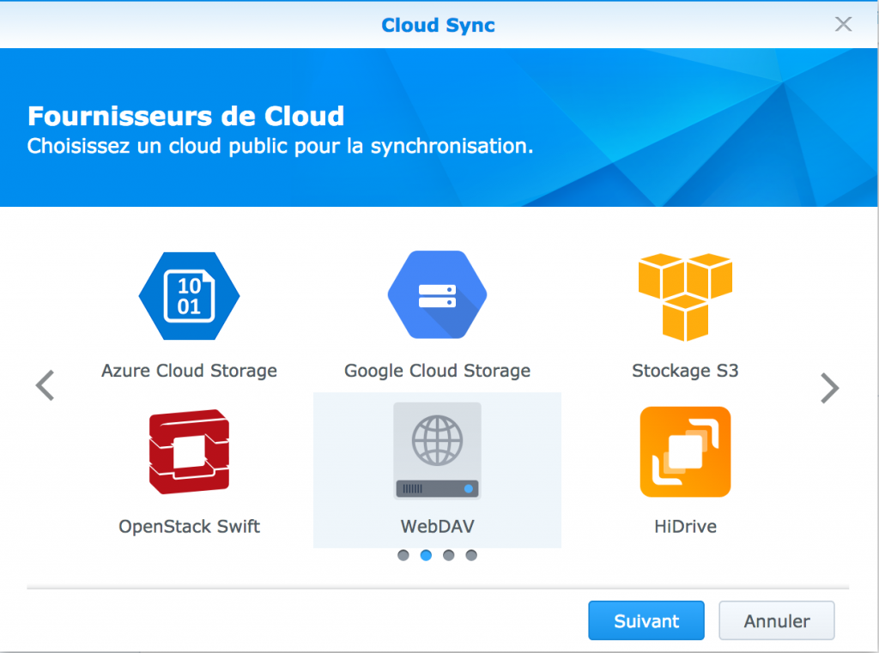Choose the HiDrive orange icon
The width and height of the screenshot is (879, 653).
[x=684, y=450]
